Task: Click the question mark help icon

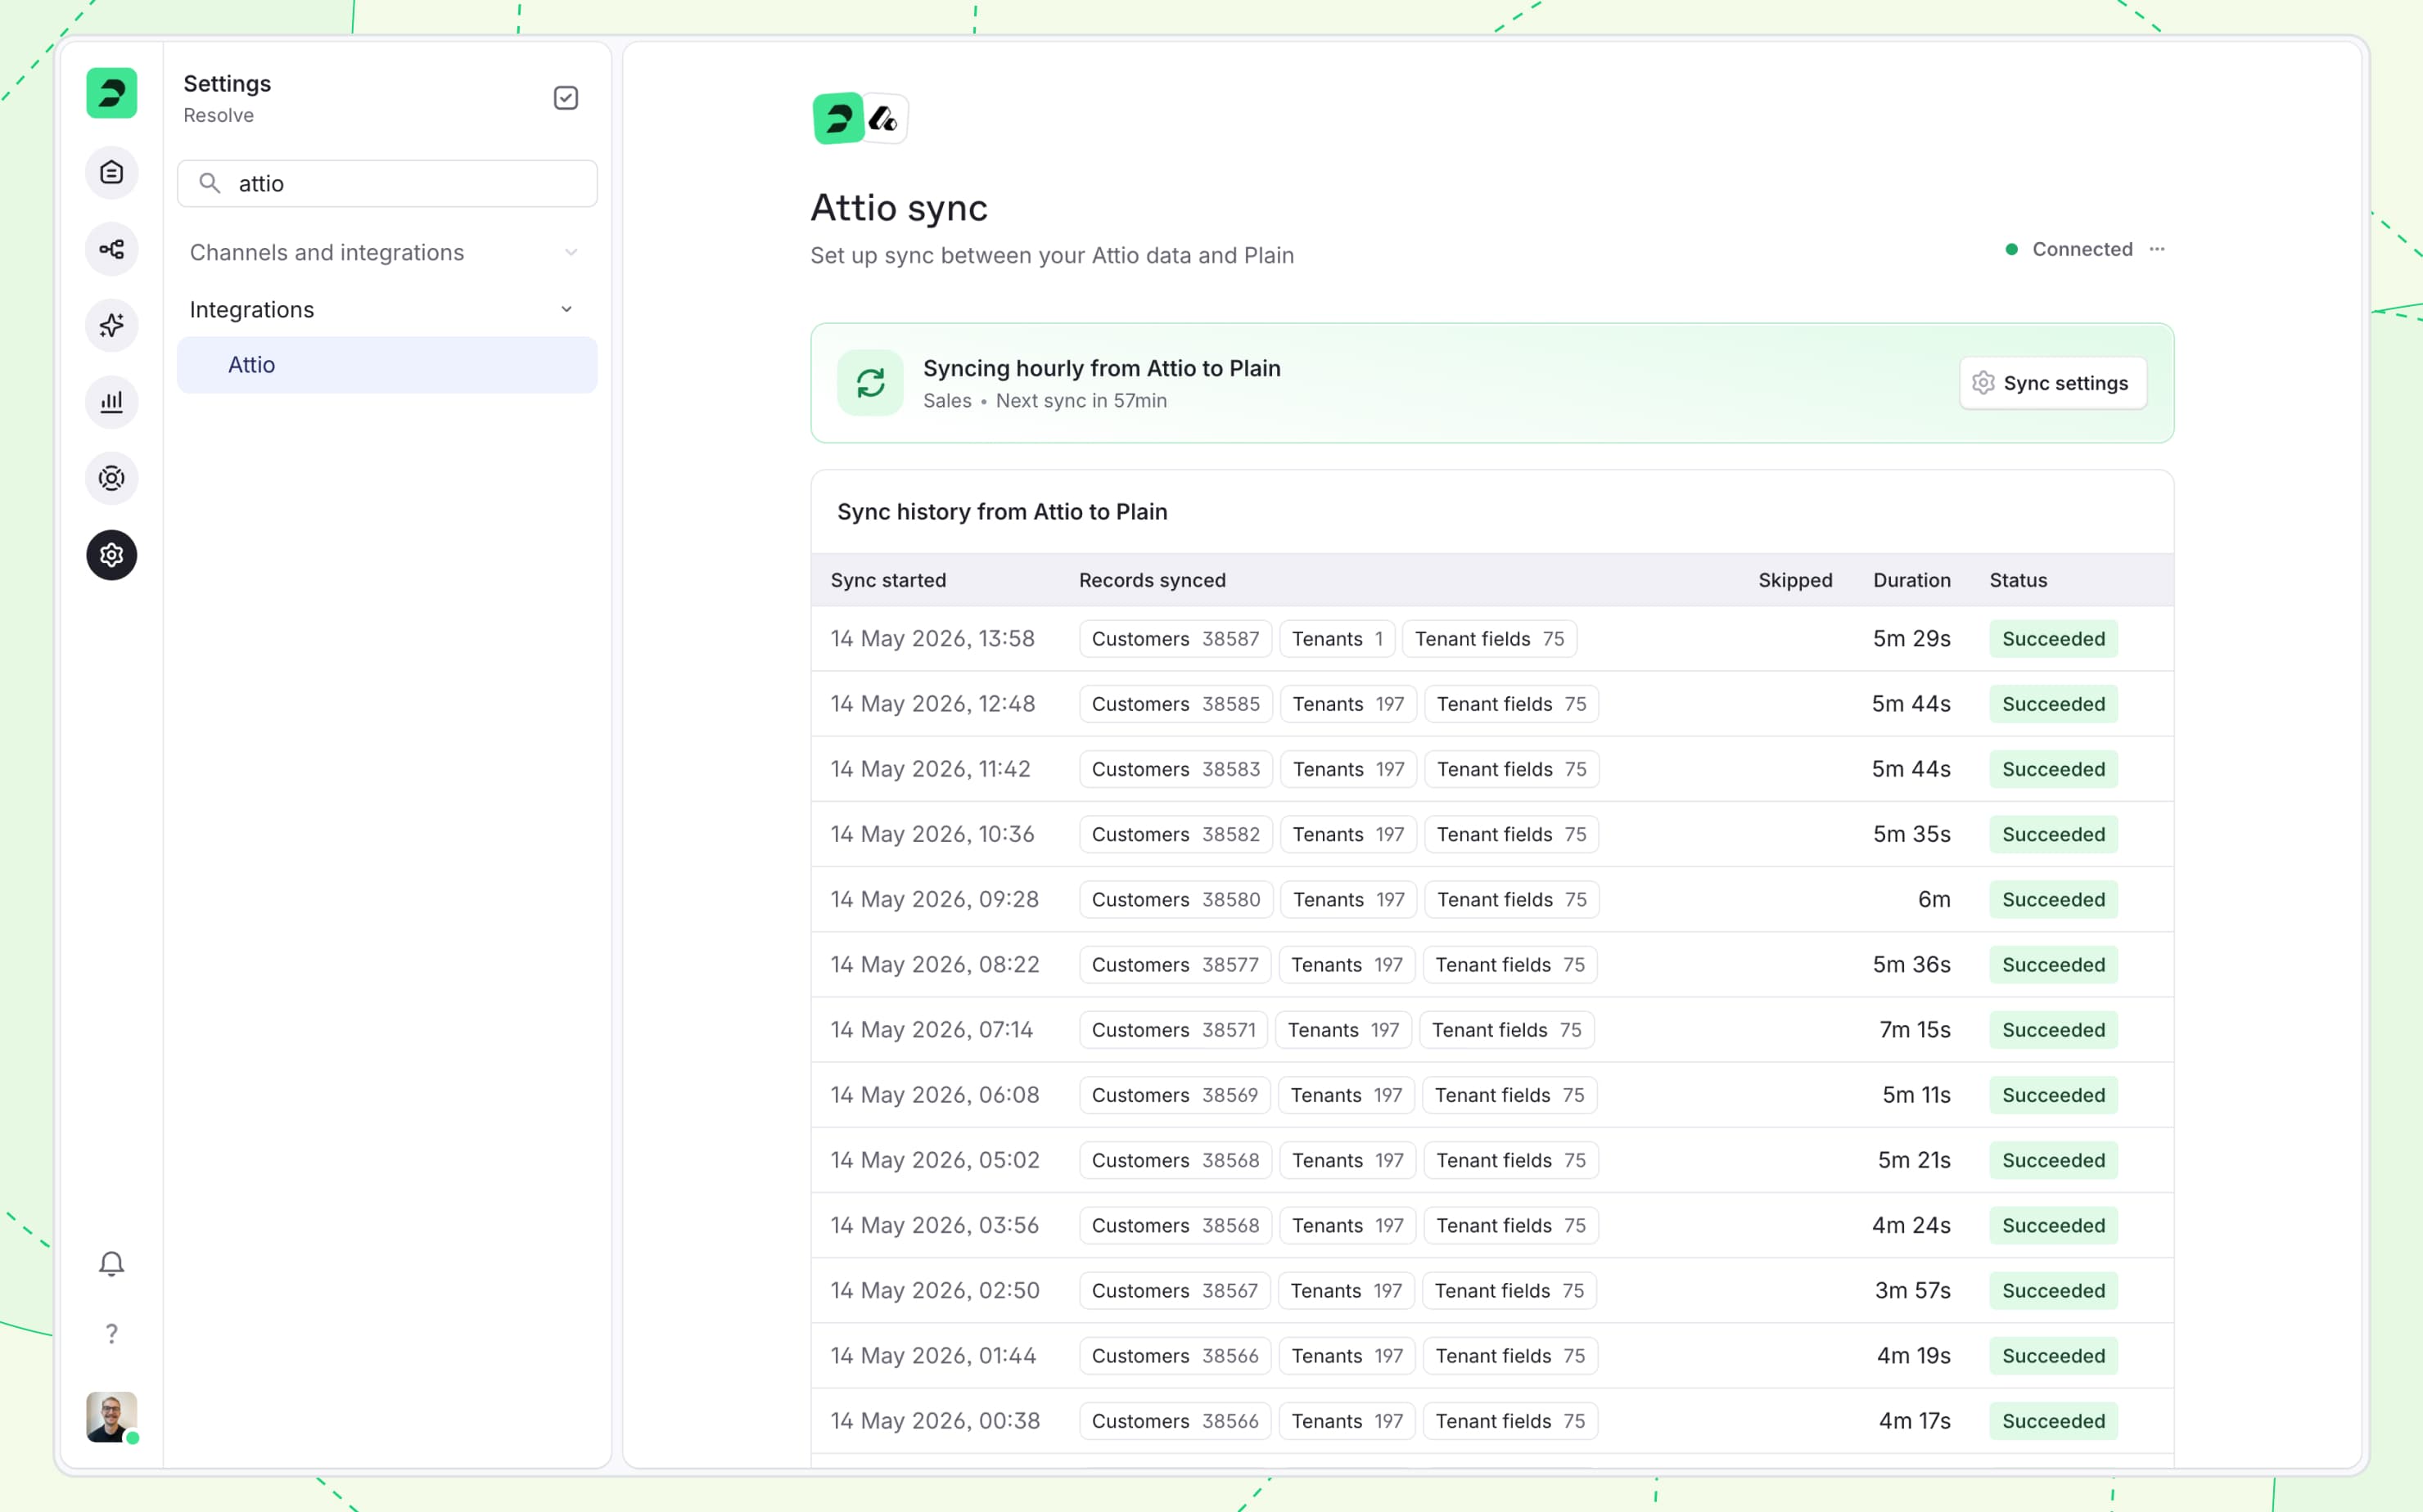Action: [111, 1333]
